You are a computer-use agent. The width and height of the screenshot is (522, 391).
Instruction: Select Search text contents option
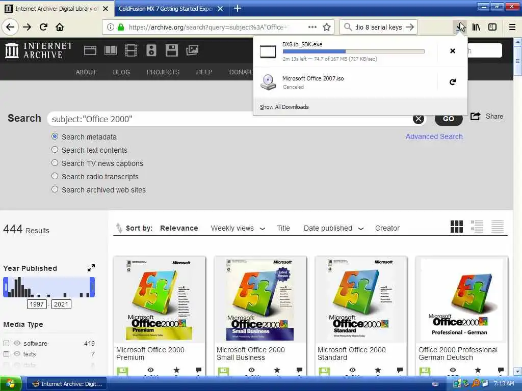tap(55, 150)
